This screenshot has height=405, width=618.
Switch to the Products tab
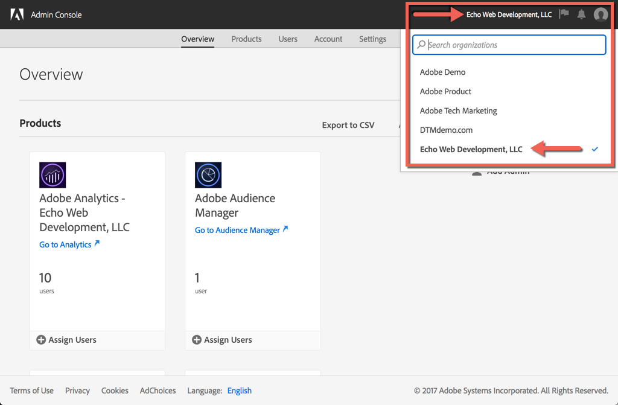pos(246,39)
